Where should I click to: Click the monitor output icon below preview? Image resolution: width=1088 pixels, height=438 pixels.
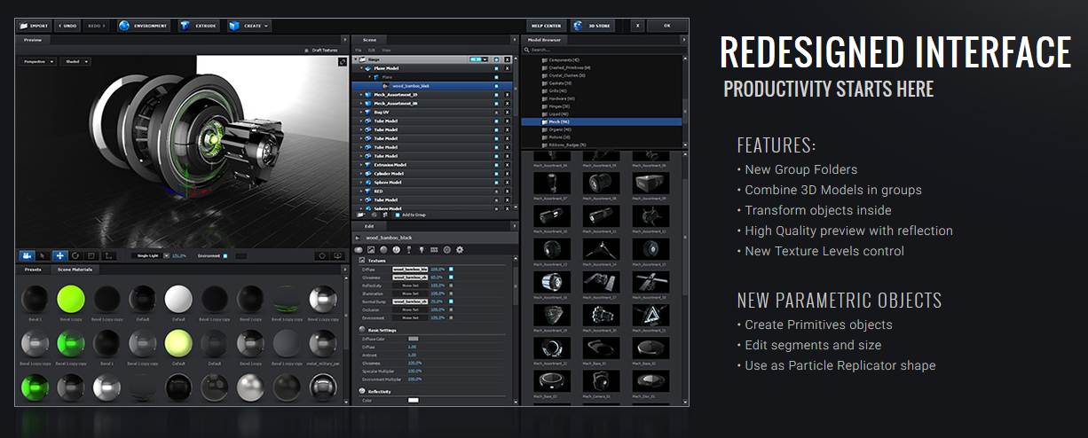[x=337, y=255]
